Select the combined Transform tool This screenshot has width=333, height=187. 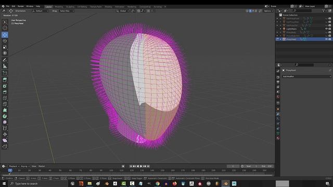(5, 53)
